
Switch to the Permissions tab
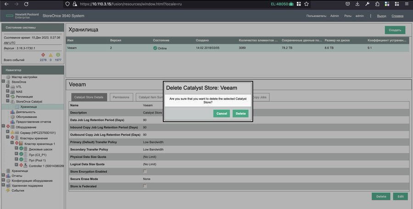click(x=121, y=97)
